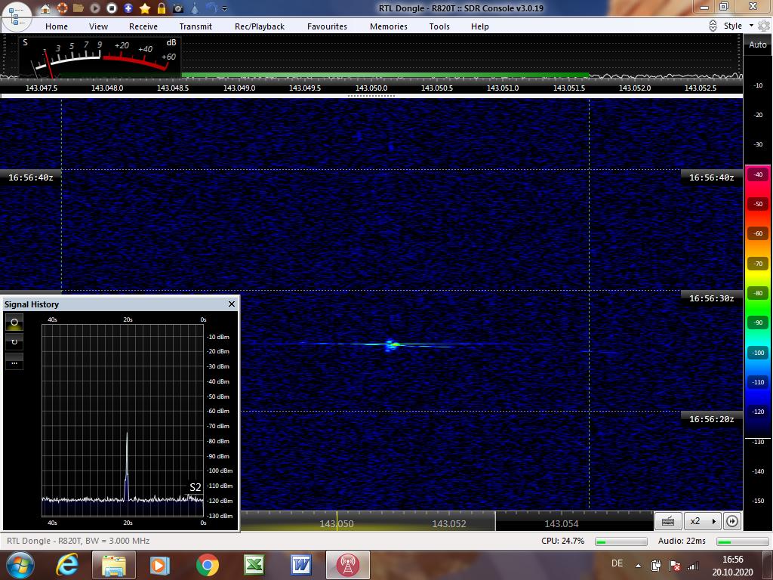
Task: Click the blue plus icon in title bar
Action: click(x=128, y=8)
